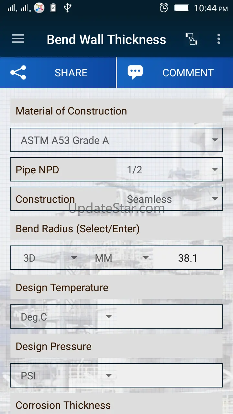Image resolution: width=233 pixels, height=414 pixels.
Task: Tap the pipe-fitting icon in header
Action: [191, 39]
